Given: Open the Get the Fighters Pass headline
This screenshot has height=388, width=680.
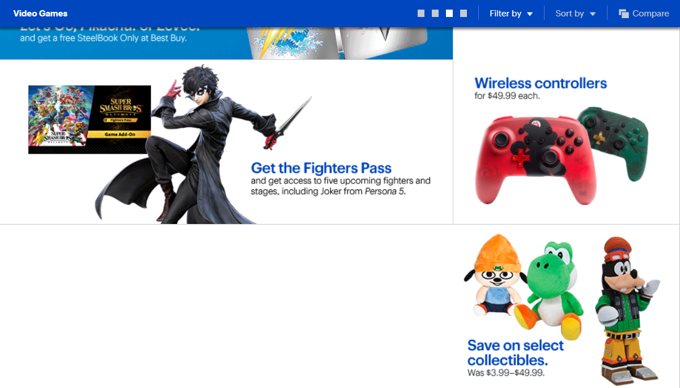Looking at the screenshot, I should click(x=321, y=168).
